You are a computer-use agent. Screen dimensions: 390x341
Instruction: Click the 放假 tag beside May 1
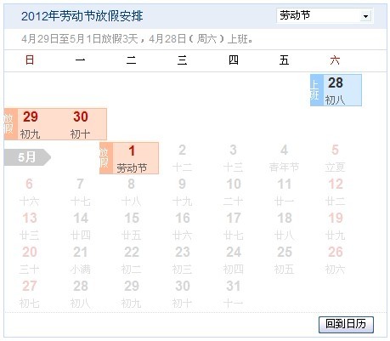[x=106, y=158]
